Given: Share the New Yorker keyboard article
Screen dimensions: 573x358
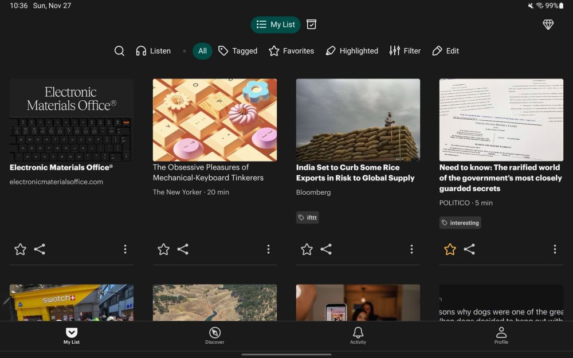Looking at the screenshot, I should coord(183,249).
